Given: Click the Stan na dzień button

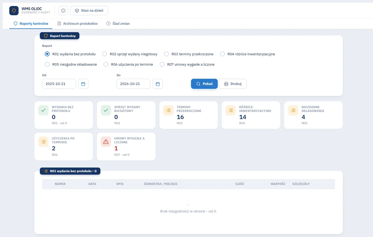Looking at the screenshot, I should click(x=89, y=11).
